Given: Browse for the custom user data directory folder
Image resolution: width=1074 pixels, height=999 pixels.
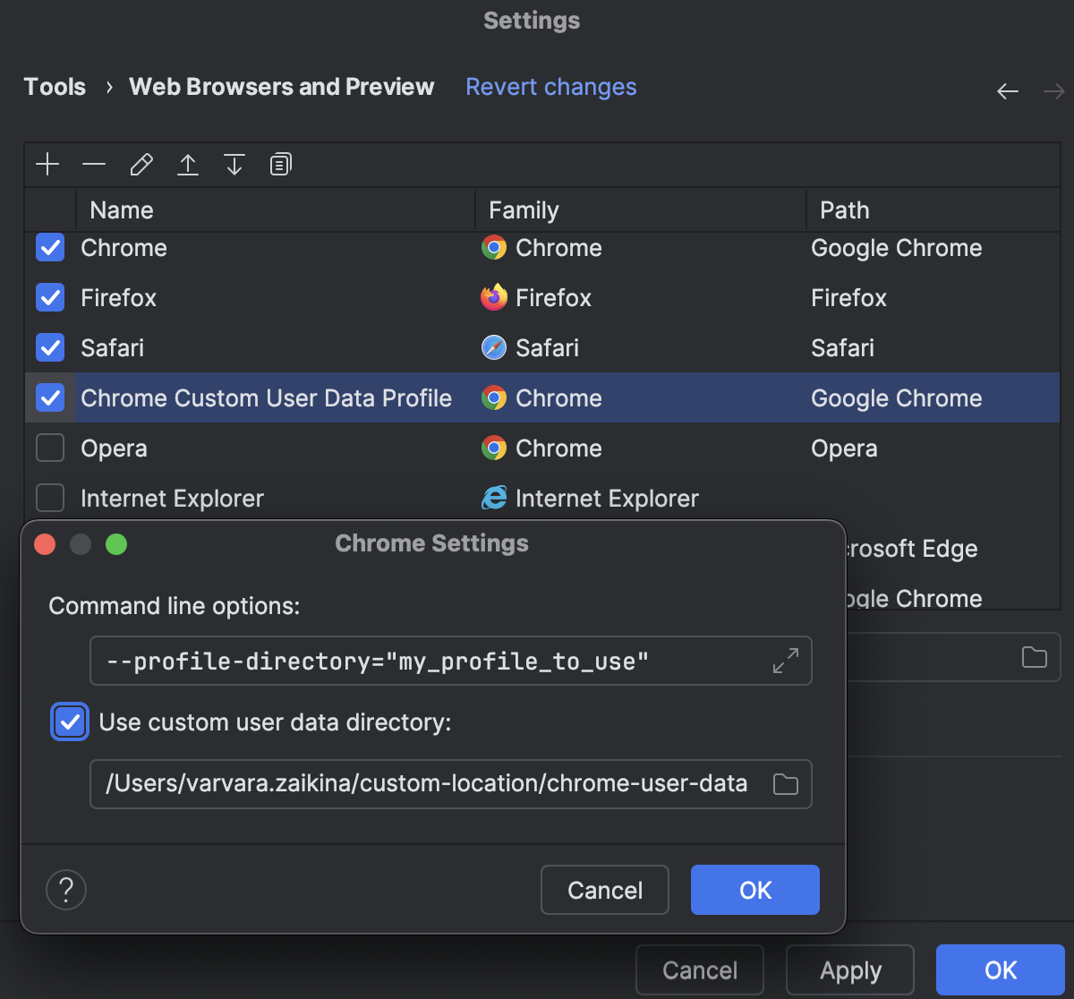Looking at the screenshot, I should click(785, 783).
